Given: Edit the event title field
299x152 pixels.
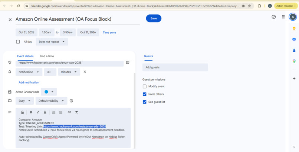Looking at the screenshot, I should [x=78, y=19].
